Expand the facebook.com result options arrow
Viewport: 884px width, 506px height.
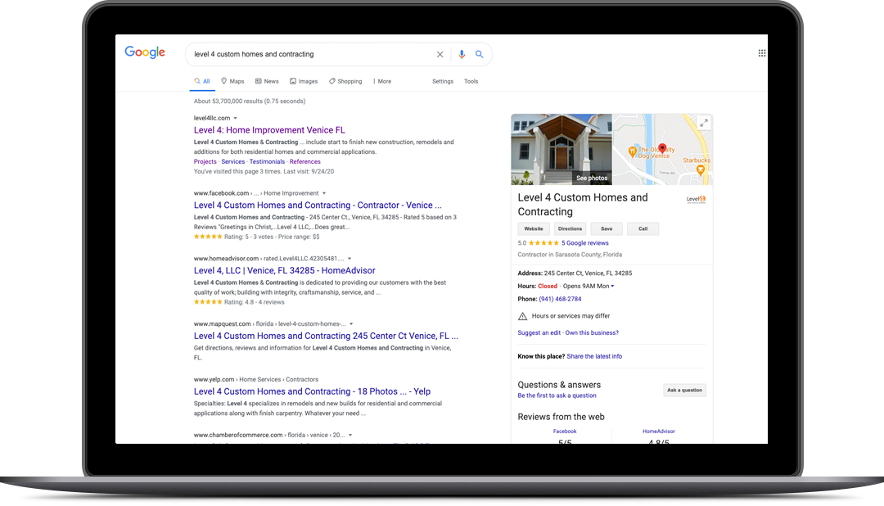pos(323,193)
